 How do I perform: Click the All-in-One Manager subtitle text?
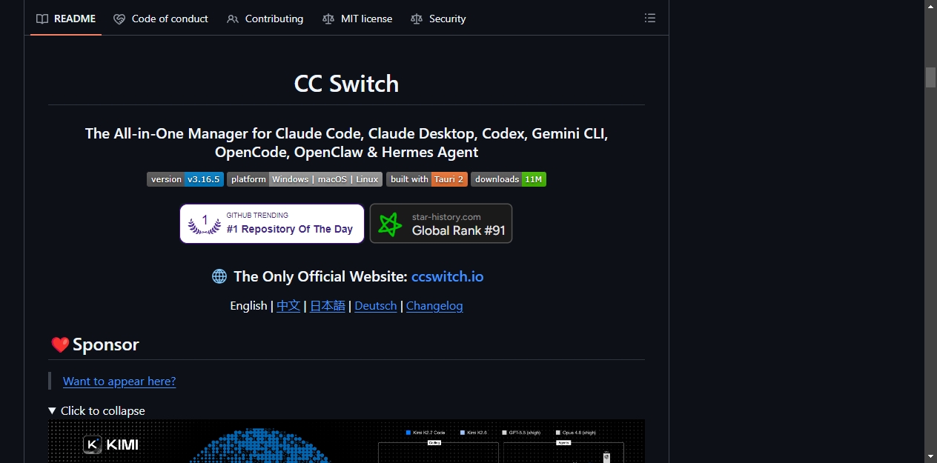[x=346, y=143]
